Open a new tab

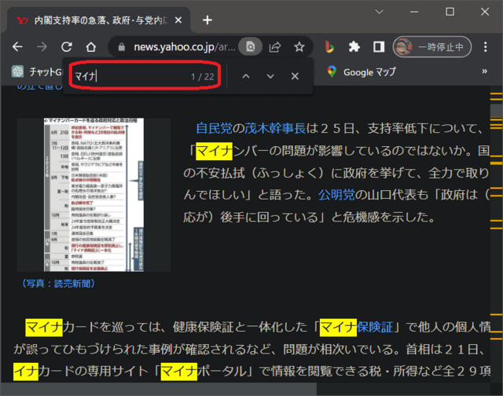pyautogui.click(x=207, y=20)
